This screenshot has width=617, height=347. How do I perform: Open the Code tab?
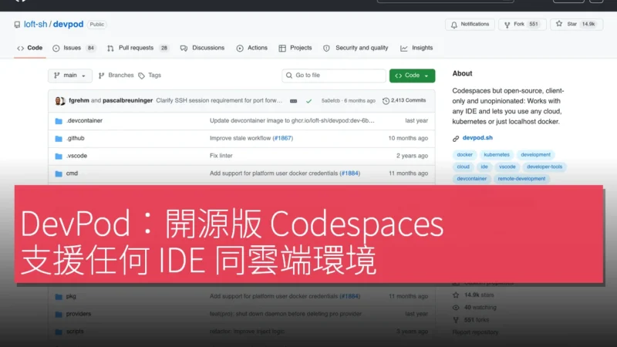pyautogui.click(x=30, y=48)
